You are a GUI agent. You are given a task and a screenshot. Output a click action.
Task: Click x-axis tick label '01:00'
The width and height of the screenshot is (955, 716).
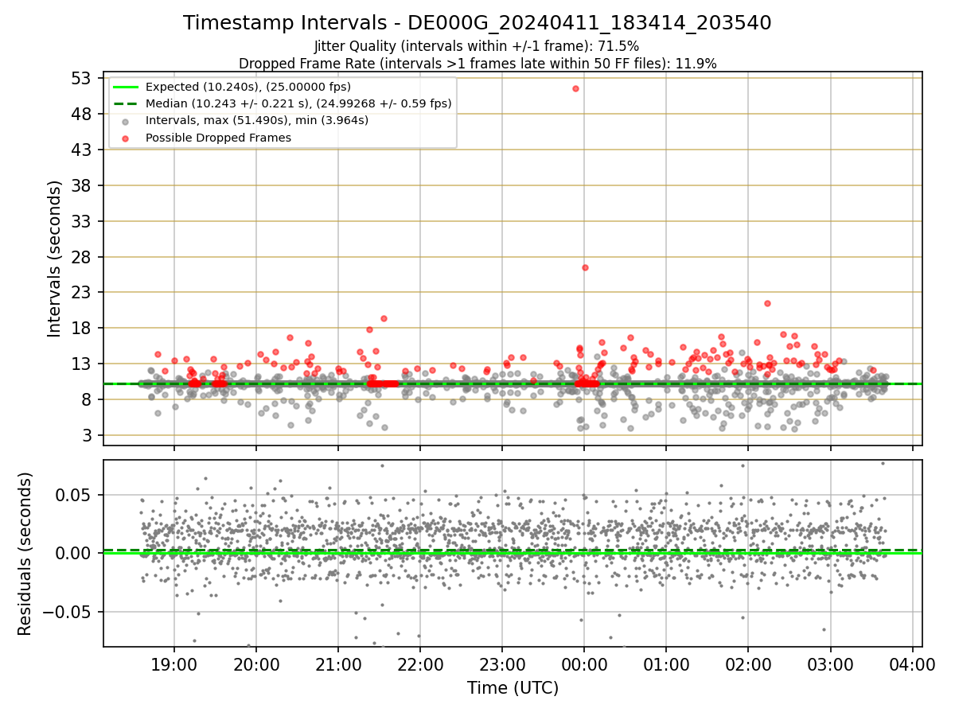click(667, 663)
